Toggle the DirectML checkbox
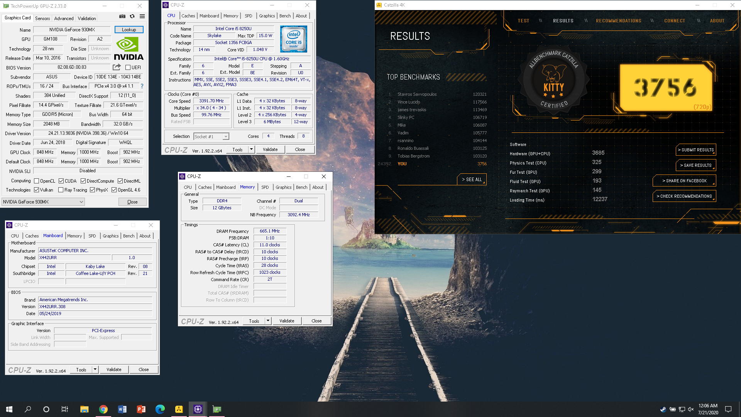Image resolution: width=741 pixels, height=417 pixels. click(120, 181)
